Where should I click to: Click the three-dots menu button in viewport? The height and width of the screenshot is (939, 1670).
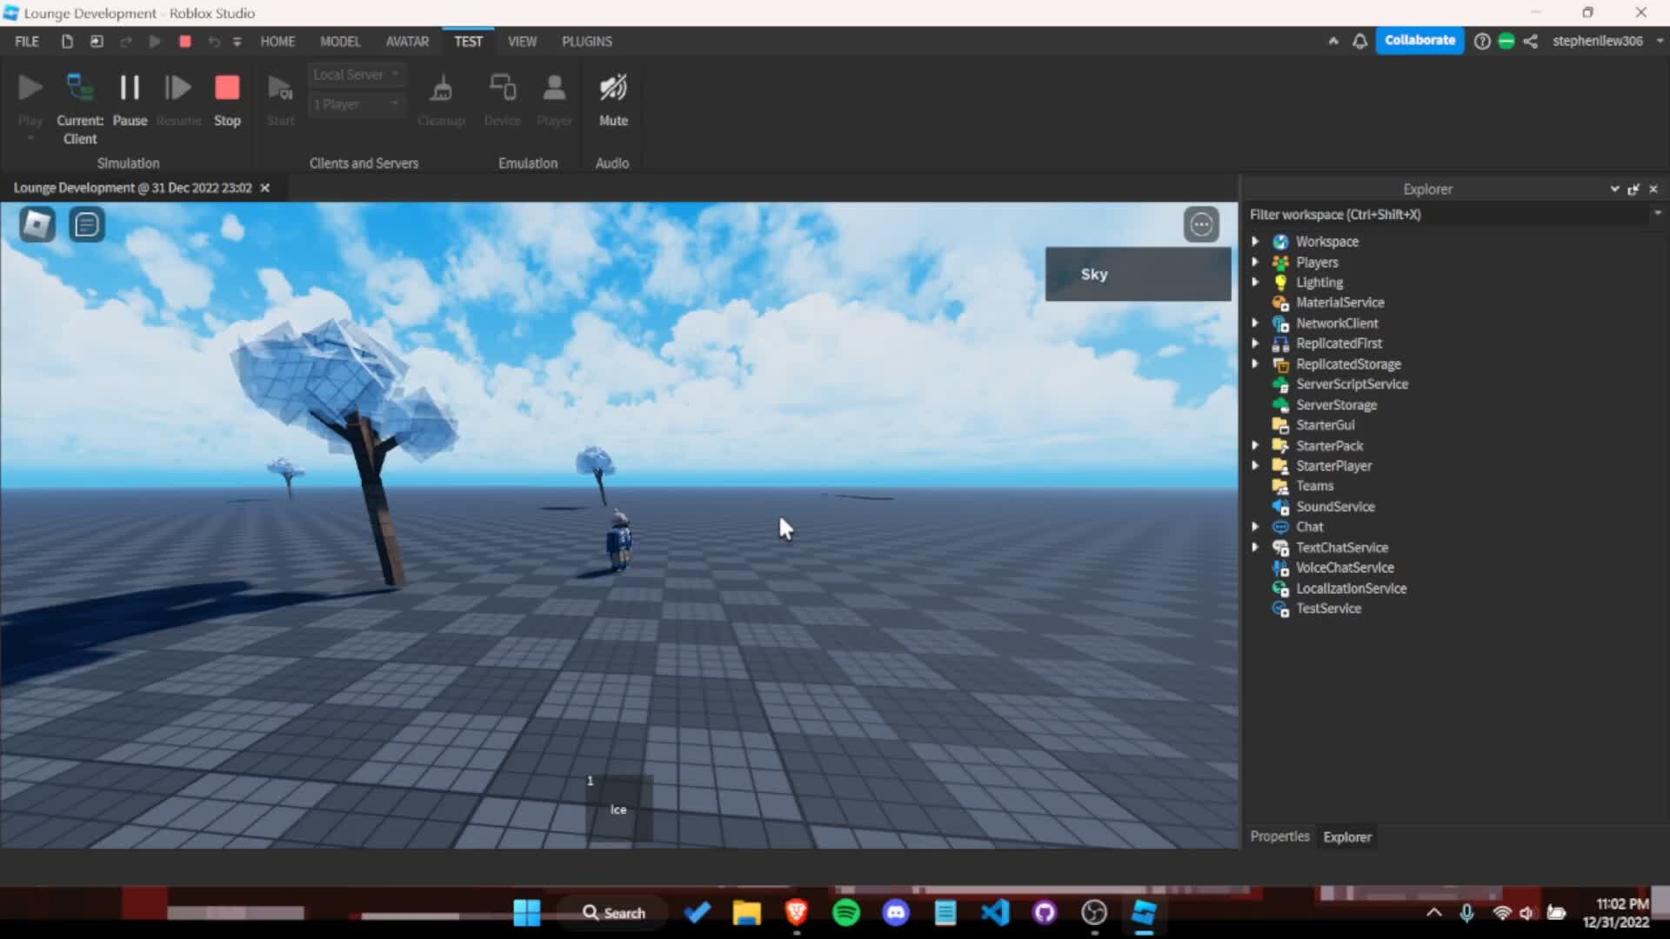coord(1201,225)
